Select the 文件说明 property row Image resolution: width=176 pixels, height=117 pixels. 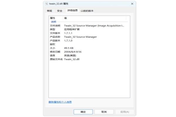tap(55, 26)
